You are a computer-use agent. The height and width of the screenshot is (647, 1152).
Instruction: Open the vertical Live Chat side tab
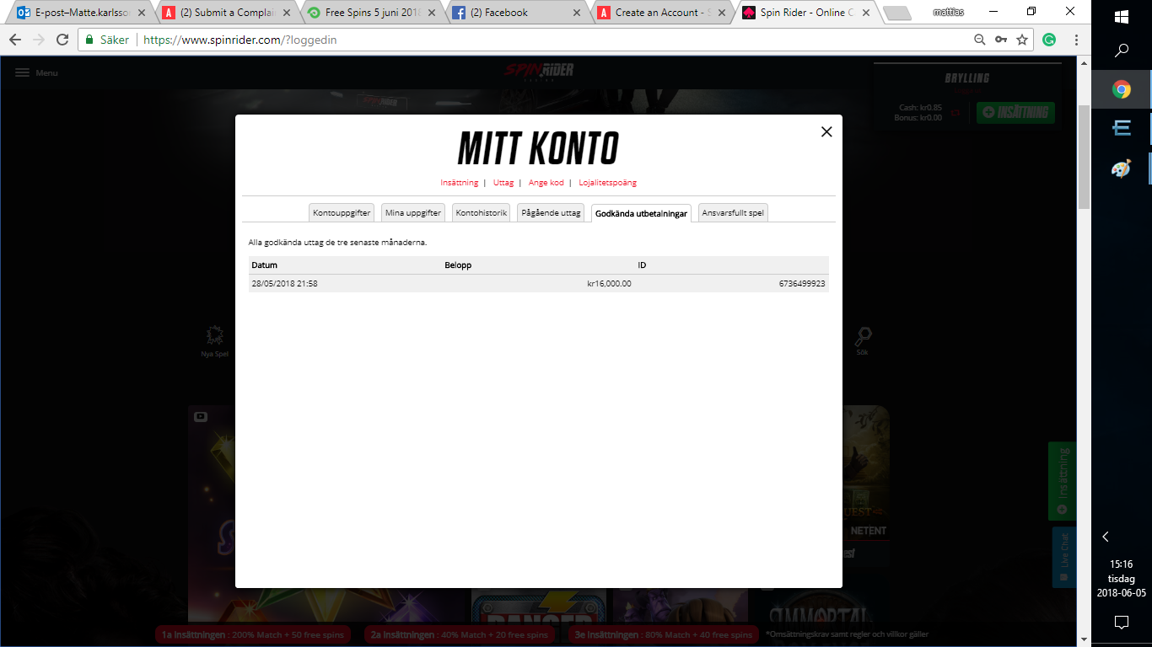coord(1063,557)
